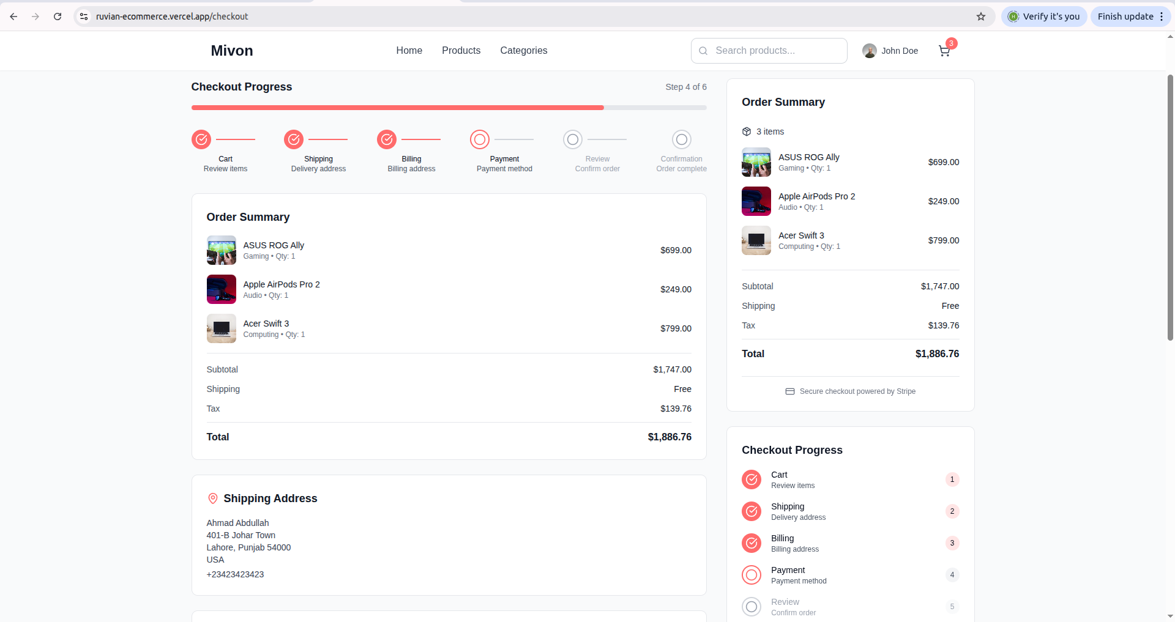Click the Cart step circle in stepper

click(x=201, y=139)
